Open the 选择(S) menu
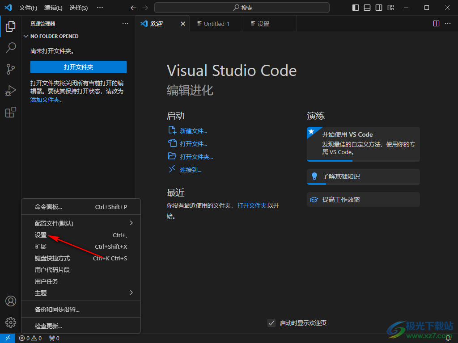The height and width of the screenshot is (343, 458). [x=79, y=8]
